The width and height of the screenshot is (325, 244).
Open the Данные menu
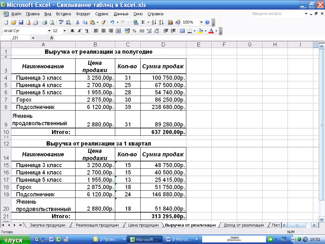(121, 14)
